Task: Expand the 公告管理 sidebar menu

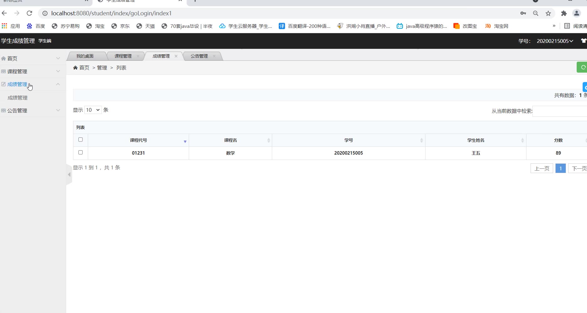Action: point(33,110)
